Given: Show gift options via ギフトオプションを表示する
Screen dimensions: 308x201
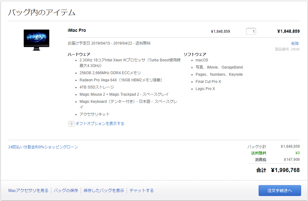Looking at the screenshot, I should point(100,124).
